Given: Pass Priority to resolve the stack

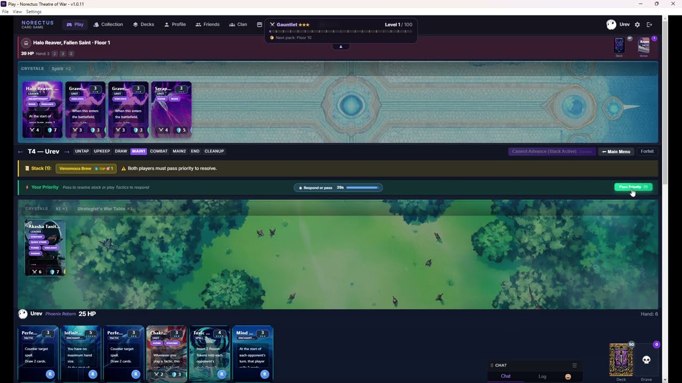Looking at the screenshot, I should click(633, 187).
